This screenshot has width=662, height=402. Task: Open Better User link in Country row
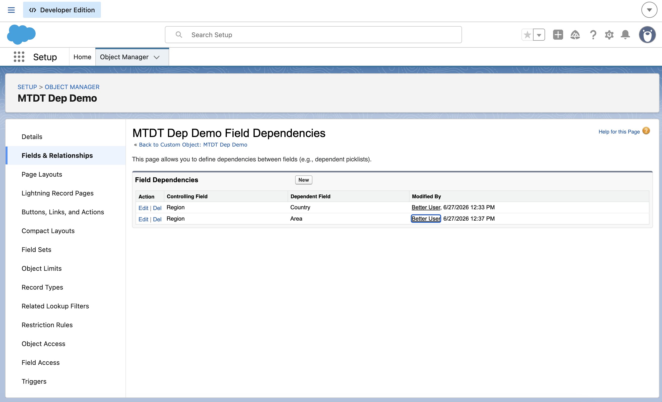click(x=426, y=208)
